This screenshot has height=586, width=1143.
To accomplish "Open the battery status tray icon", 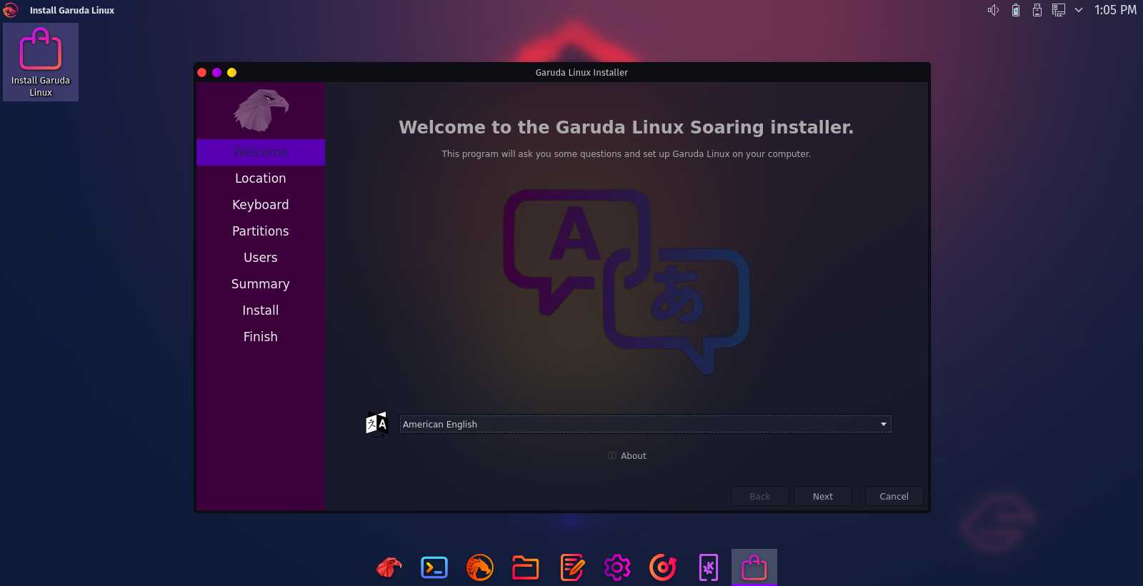I will coord(1015,10).
